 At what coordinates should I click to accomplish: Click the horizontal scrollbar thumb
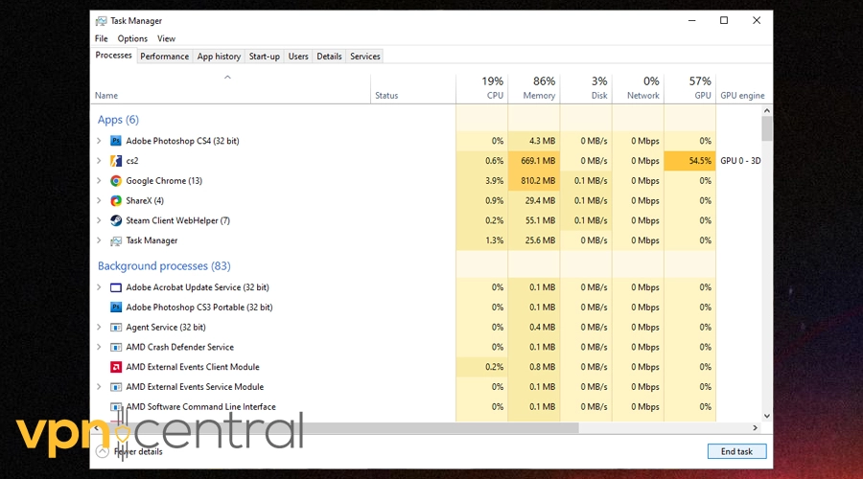[339, 428]
